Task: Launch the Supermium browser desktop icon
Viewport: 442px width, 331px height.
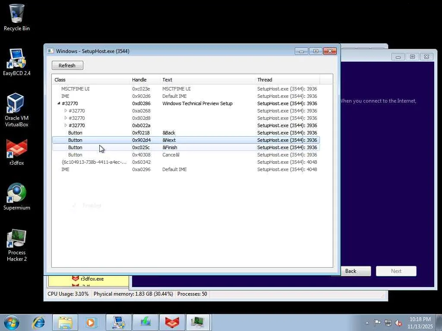Action: (17, 197)
